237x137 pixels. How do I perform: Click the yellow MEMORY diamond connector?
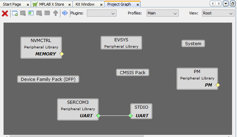pyautogui.click(x=61, y=54)
